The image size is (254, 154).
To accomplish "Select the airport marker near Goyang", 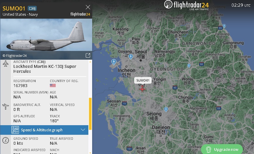I will 131,57.
